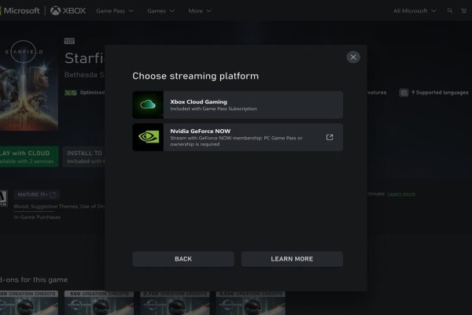Go to Microsoft home logo
This screenshot has height=315, width=472.
click(x=20, y=11)
